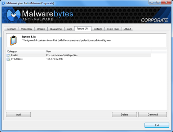
Task: Go to the Quarantine tab
Action: (x=56, y=29)
